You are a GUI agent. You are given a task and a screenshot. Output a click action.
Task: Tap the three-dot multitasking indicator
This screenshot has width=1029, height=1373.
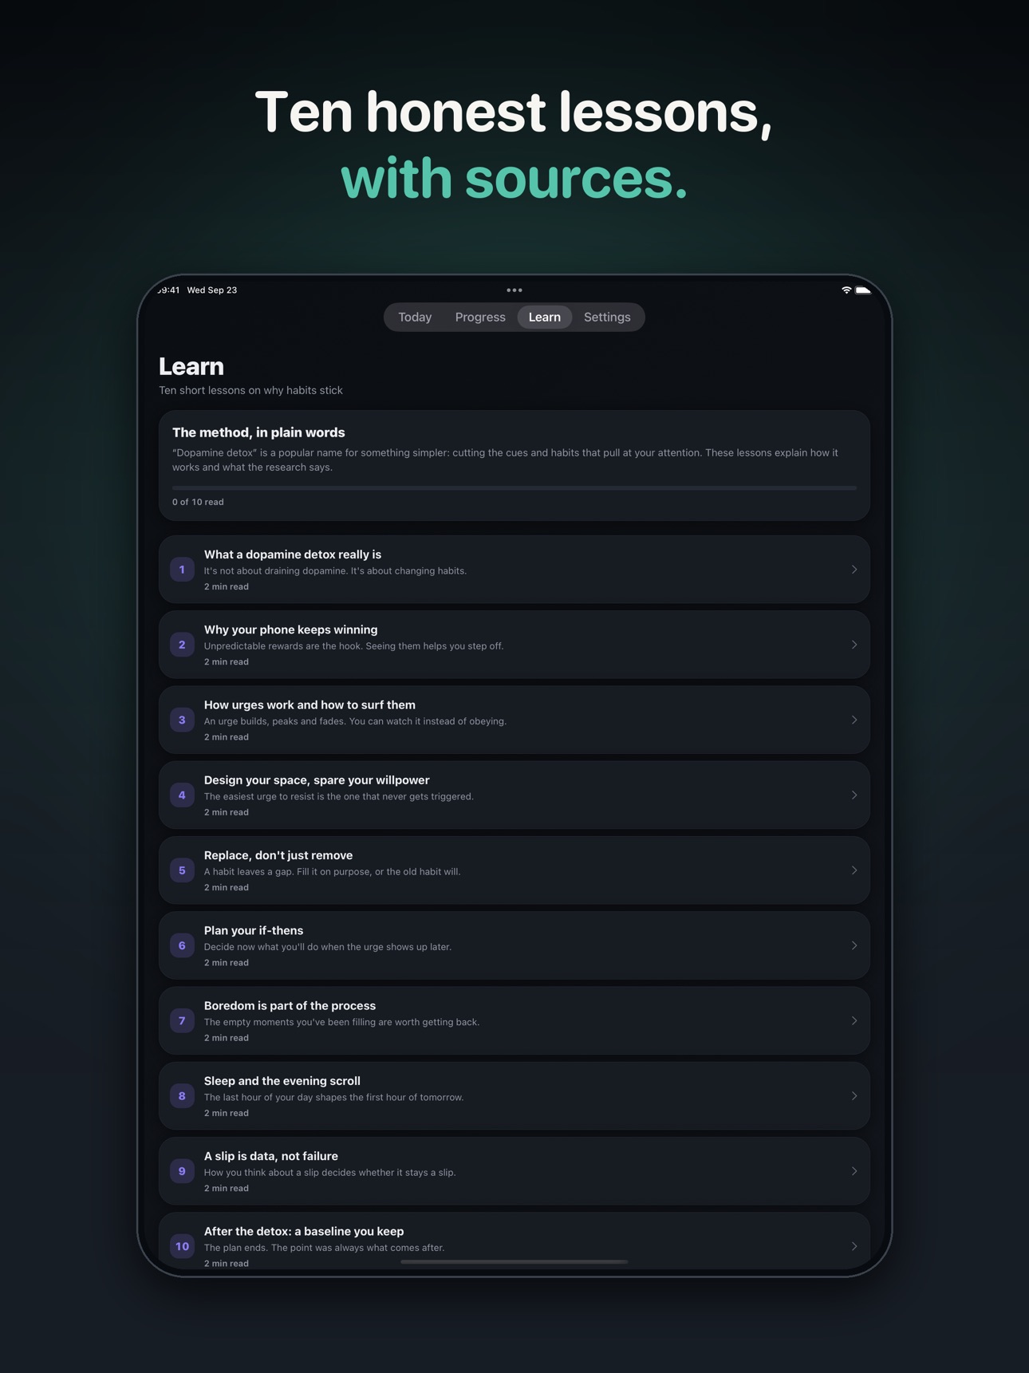coord(514,290)
